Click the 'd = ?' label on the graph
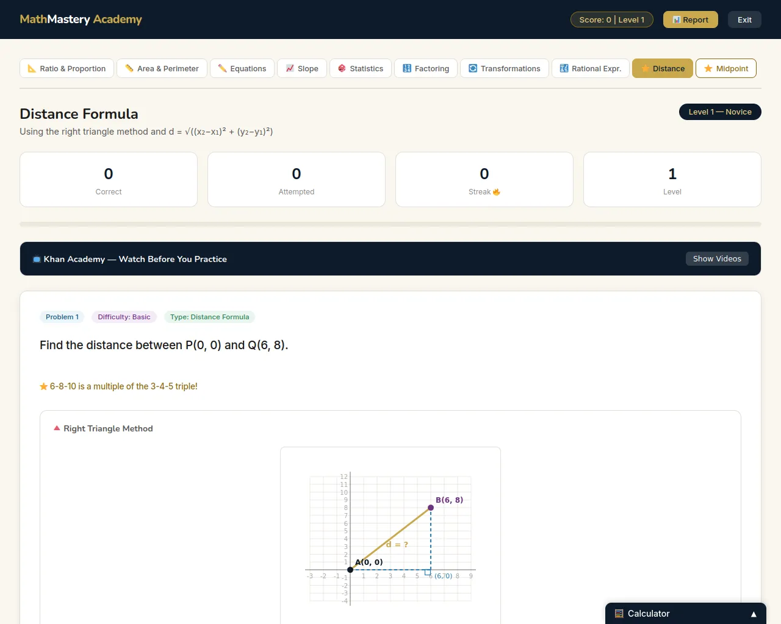Image resolution: width=781 pixels, height=624 pixels. (397, 545)
